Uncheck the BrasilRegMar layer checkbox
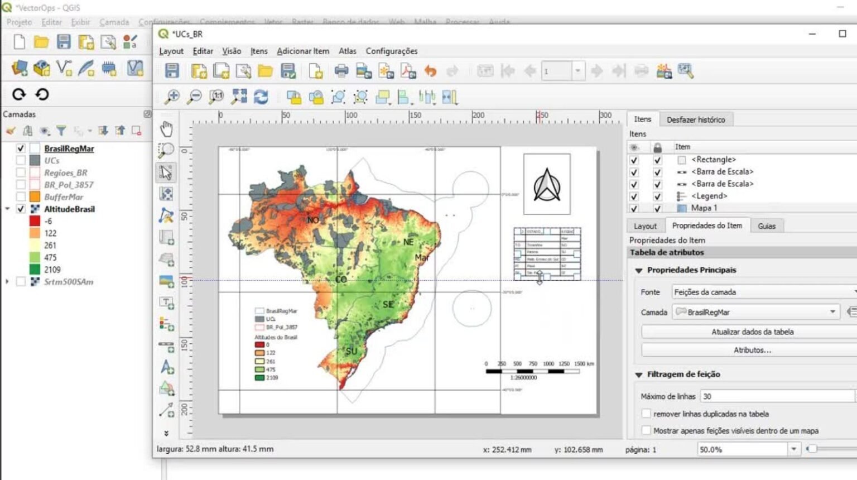 (x=21, y=148)
